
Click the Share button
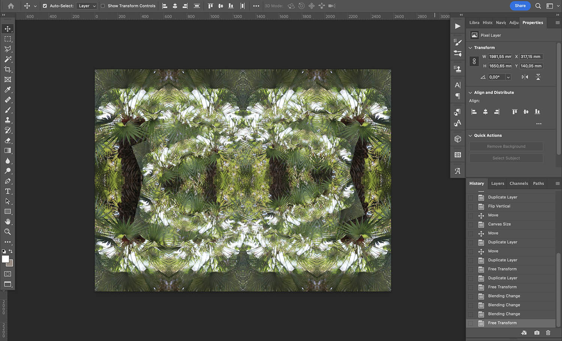[x=520, y=6]
